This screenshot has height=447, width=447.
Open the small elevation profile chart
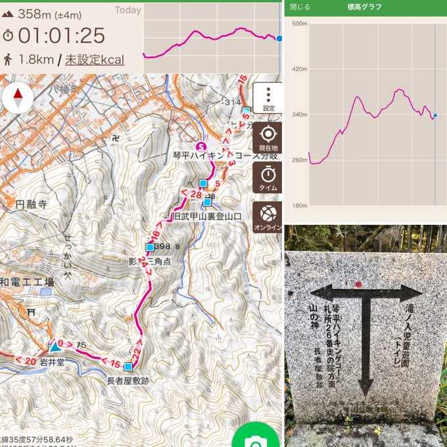(213, 37)
